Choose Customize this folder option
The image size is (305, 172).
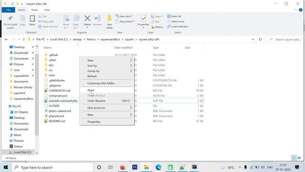click(107, 83)
